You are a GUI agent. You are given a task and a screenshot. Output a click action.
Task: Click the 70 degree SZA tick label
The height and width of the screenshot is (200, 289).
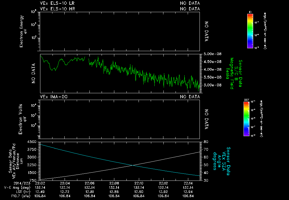(206, 149)
